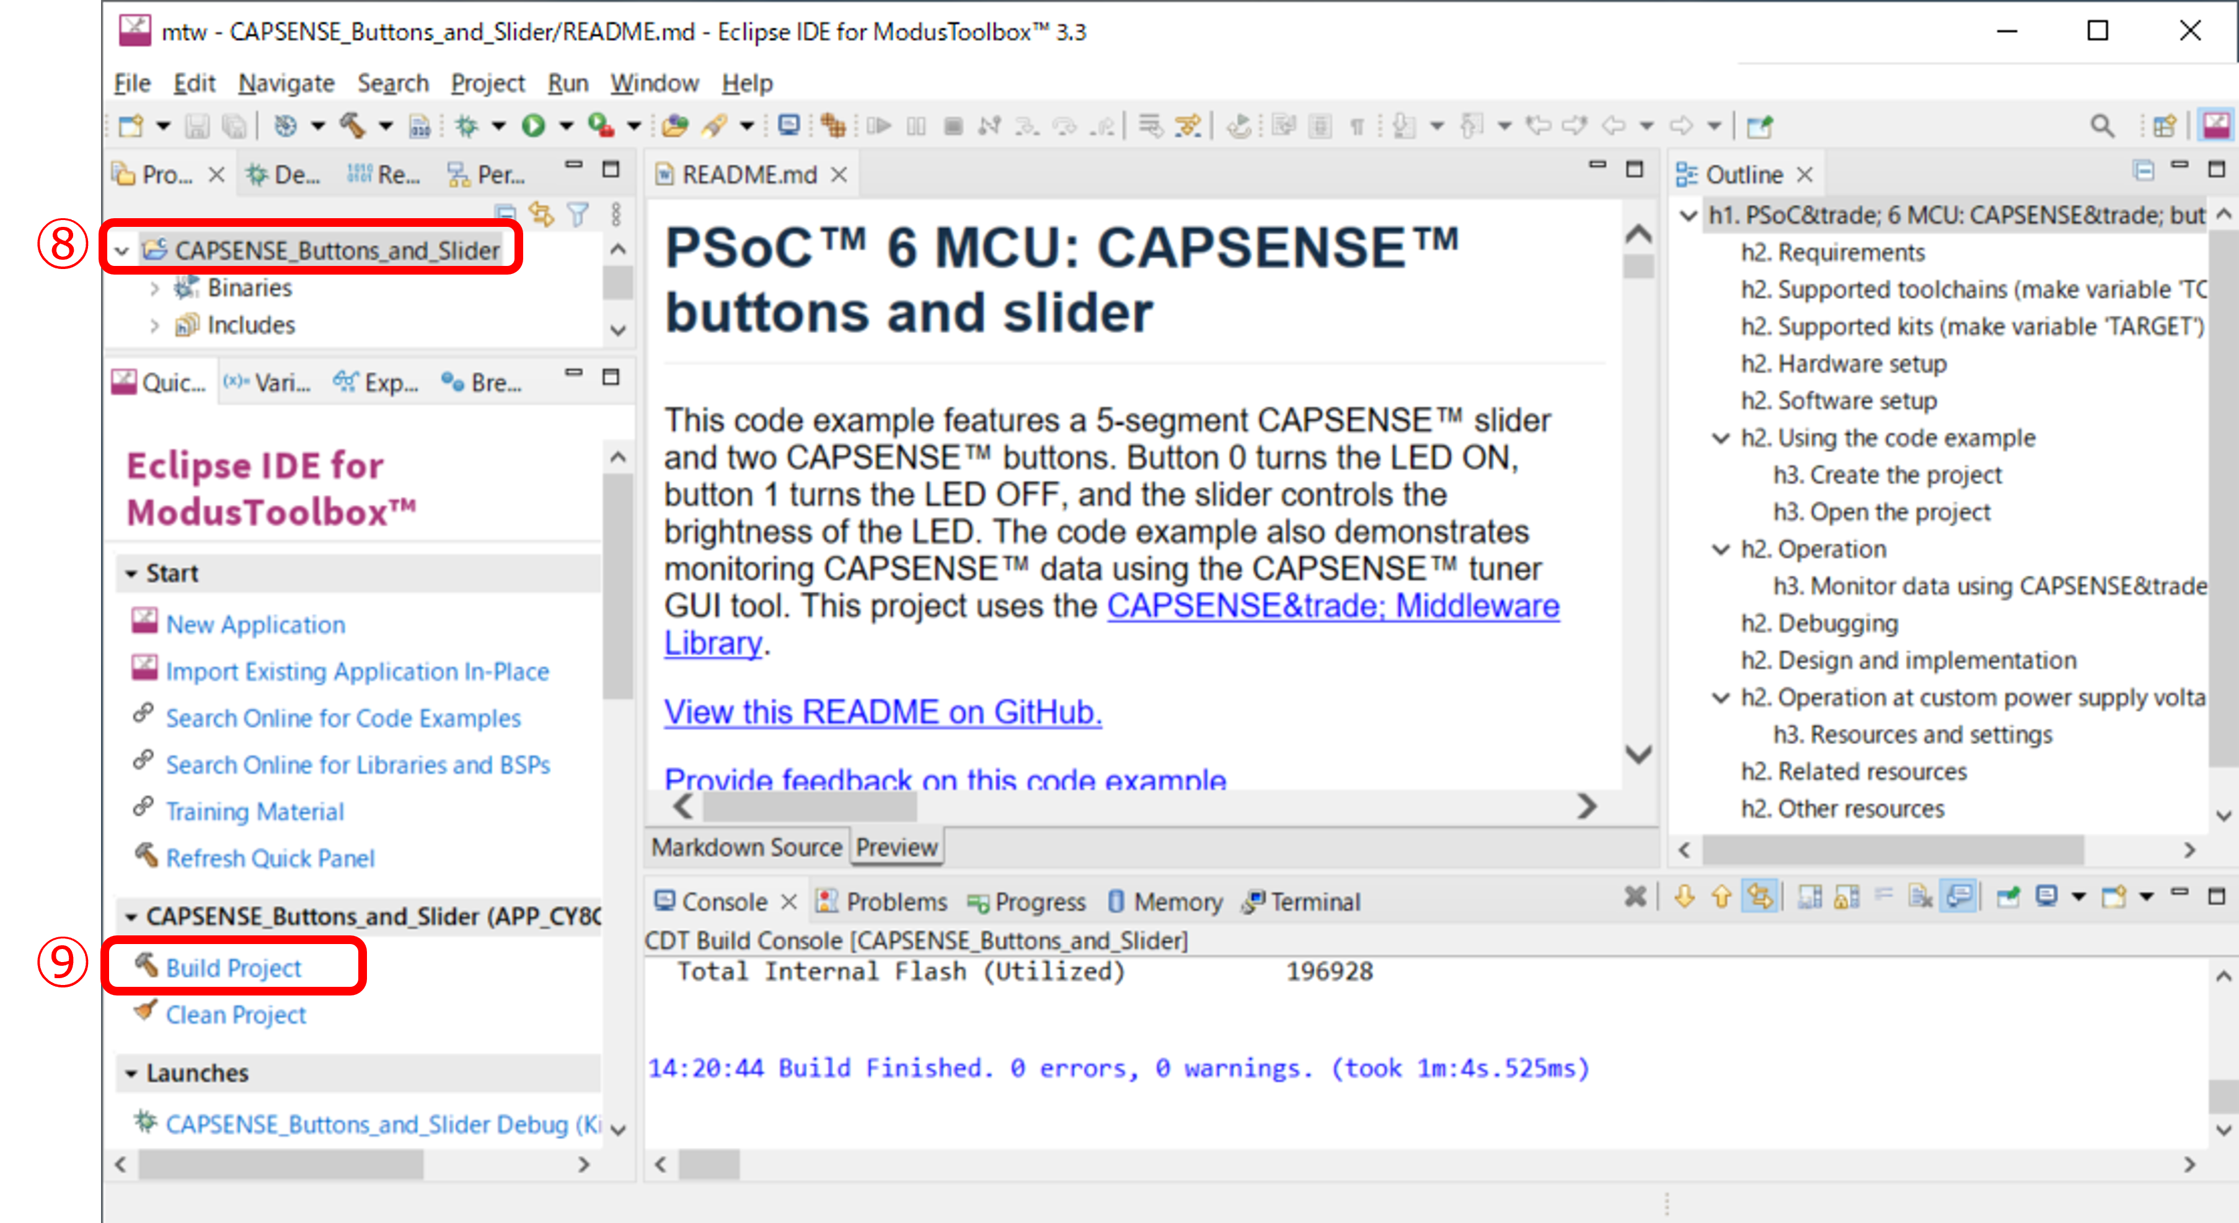
Task: Switch to the Memory tab
Action: click(x=1165, y=901)
